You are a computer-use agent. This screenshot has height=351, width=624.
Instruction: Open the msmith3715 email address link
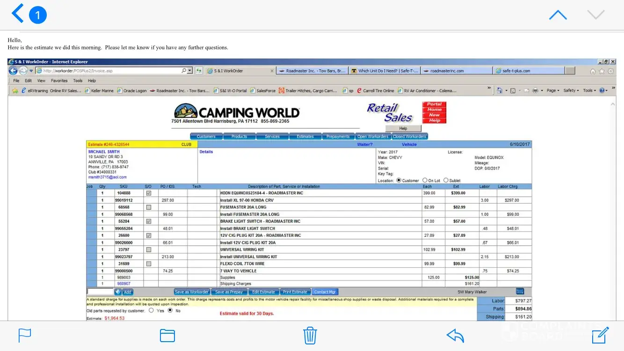click(x=107, y=177)
